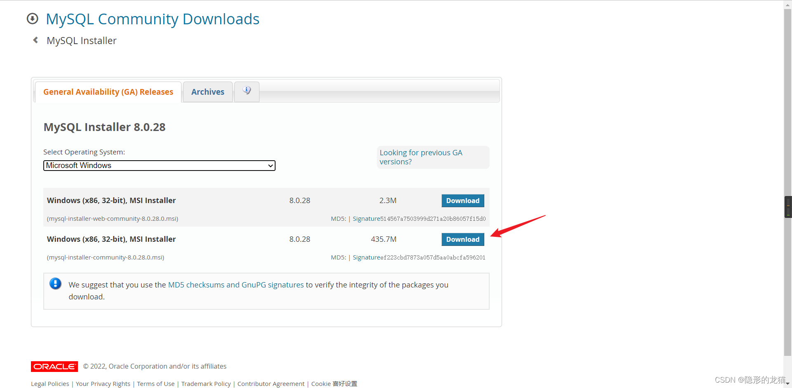Click the MySQL Installer 8.0.28 heading
Viewport: 792px width, 388px height.
[x=104, y=127]
